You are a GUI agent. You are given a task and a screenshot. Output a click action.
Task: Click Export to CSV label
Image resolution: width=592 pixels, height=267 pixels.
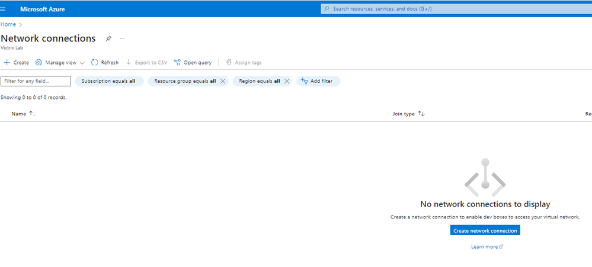(151, 63)
